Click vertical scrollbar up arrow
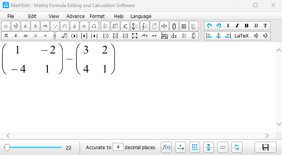 [x=279, y=50]
